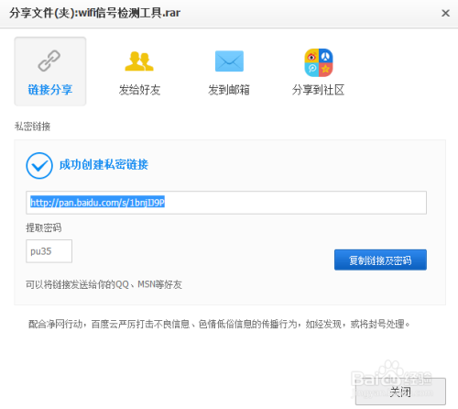Switch to the 链接分享 tab
458x409 pixels.
click(x=50, y=72)
